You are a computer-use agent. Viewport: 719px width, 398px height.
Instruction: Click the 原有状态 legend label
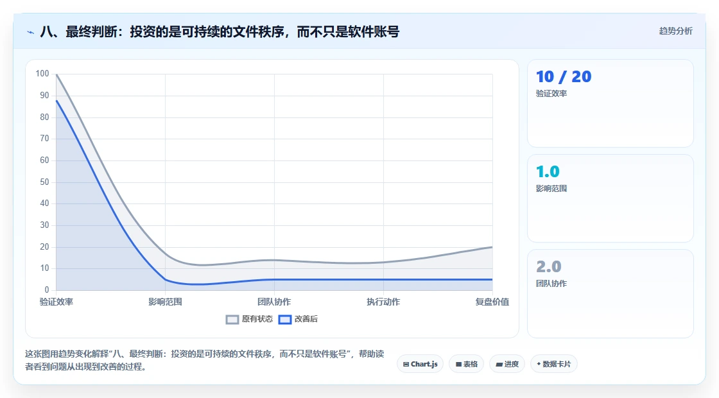point(257,319)
